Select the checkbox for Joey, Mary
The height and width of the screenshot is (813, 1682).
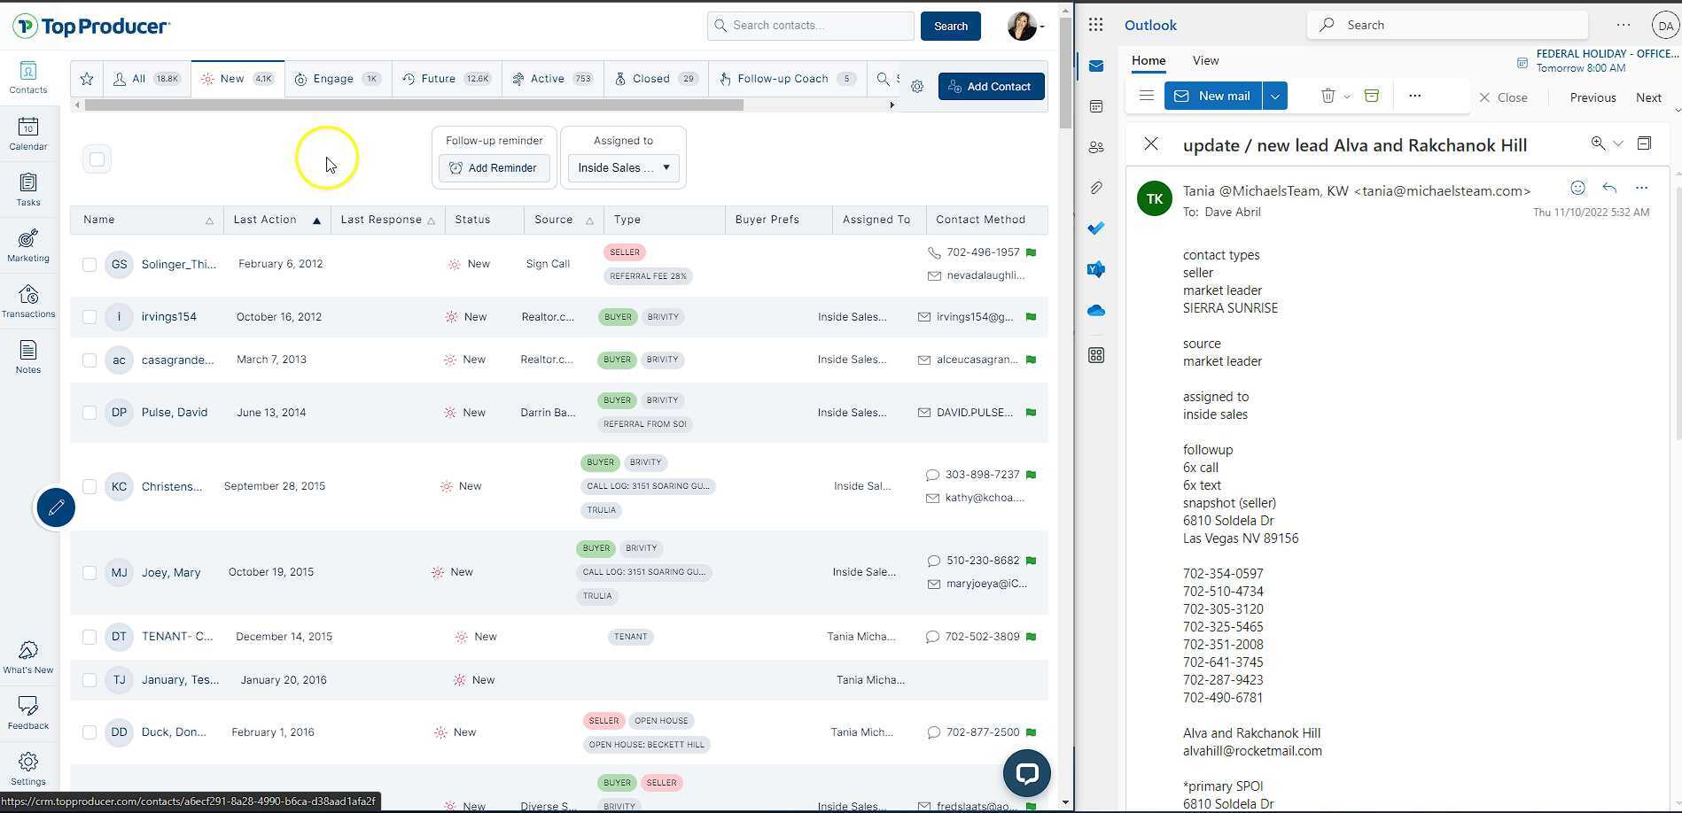coord(89,572)
